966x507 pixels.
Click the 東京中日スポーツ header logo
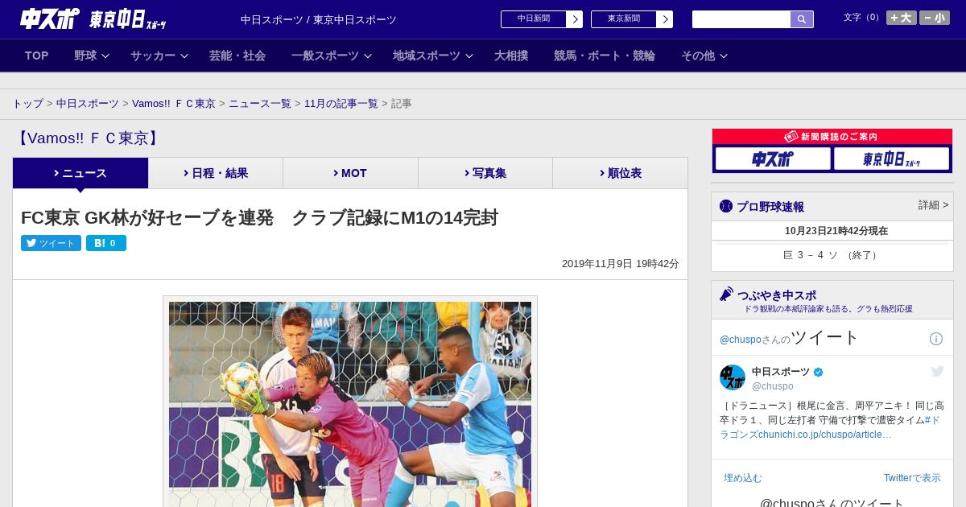pos(128,20)
